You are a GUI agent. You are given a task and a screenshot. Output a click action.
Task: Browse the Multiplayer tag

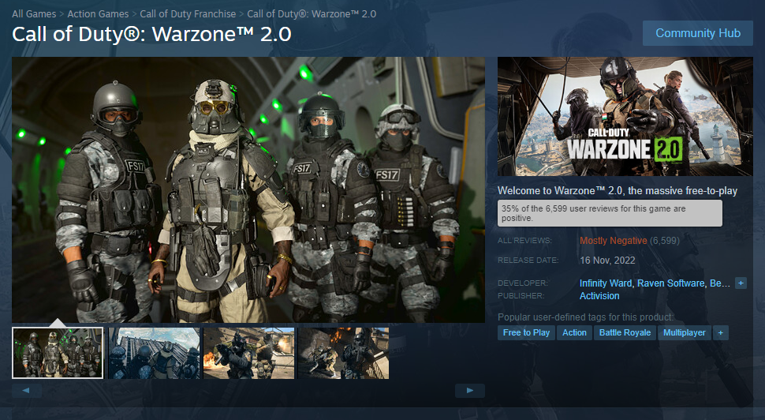pos(684,332)
